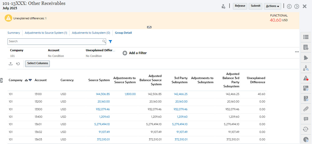Open the 144,306.85 source system balance link
The image size is (312, 144).
(x=103, y=94)
